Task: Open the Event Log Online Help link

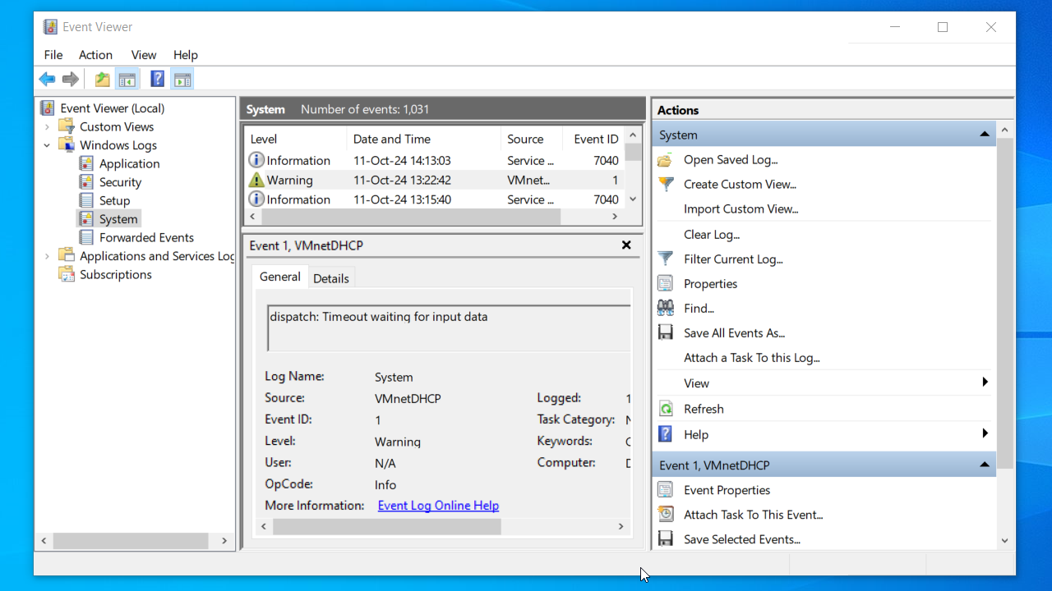Action: click(x=438, y=506)
